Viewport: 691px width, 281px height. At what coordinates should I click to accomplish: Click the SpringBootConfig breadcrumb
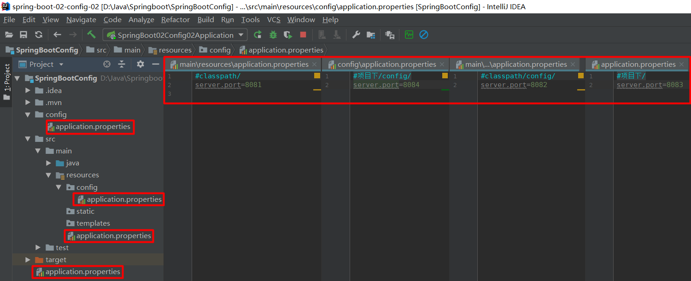pyautogui.click(x=42, y=50)
